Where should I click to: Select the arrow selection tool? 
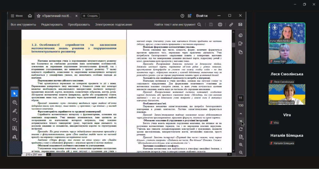[x=15, y=93]
